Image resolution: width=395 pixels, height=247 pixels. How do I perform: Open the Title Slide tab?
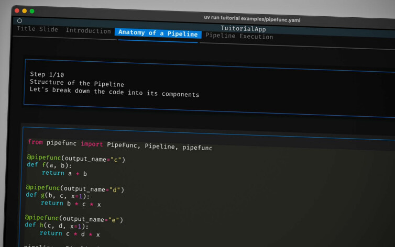tap(37, 29)
